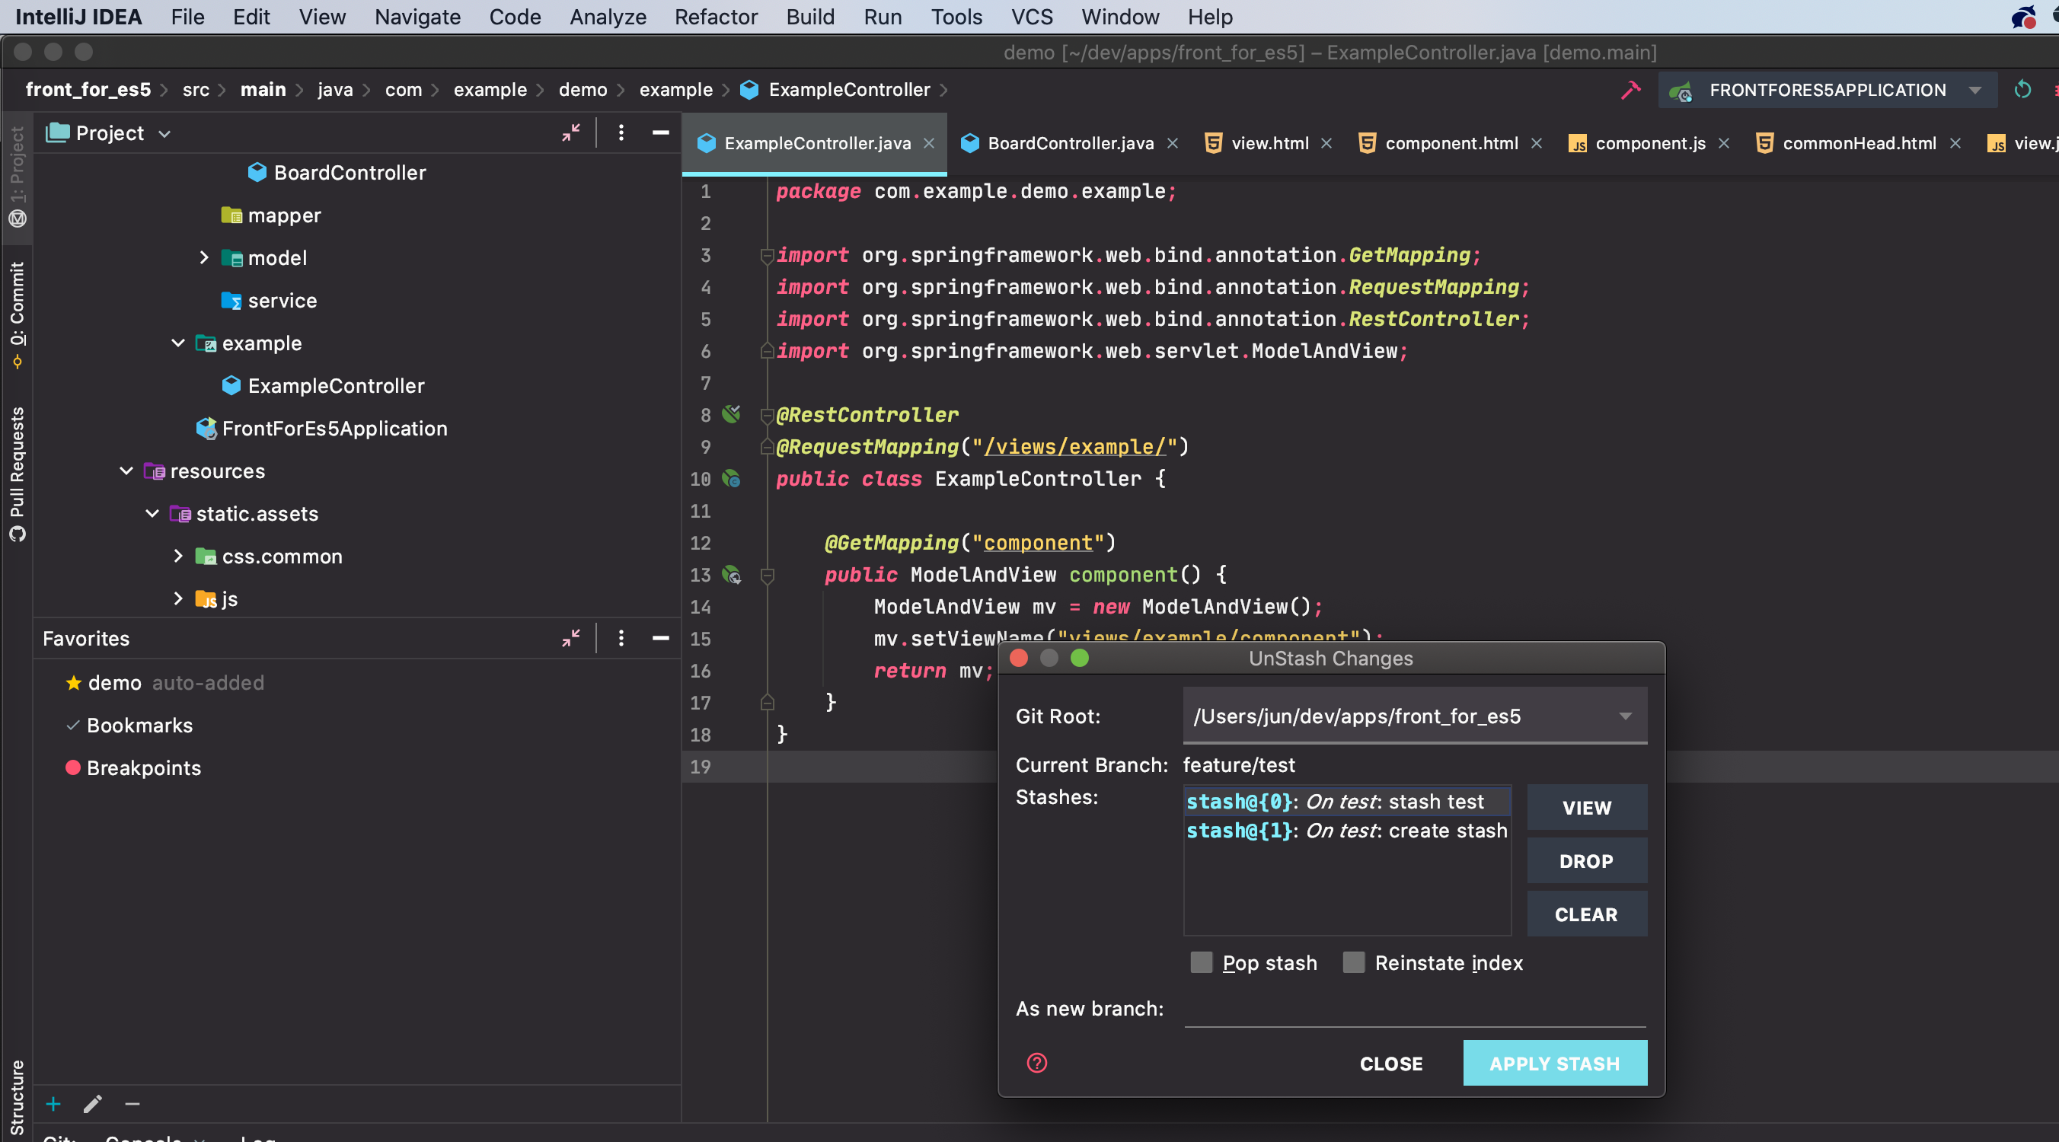The width and height of the screenshot is (2059, 1142).
Task: Collapse static.assets folder
Action: point(152,513)
